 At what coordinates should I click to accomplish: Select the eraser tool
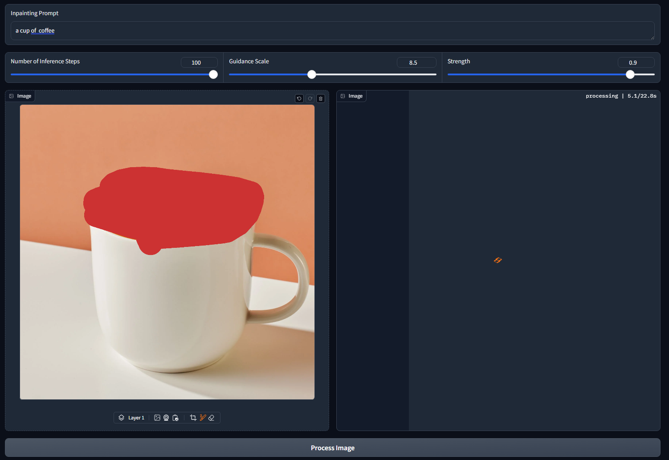[212, 418]
